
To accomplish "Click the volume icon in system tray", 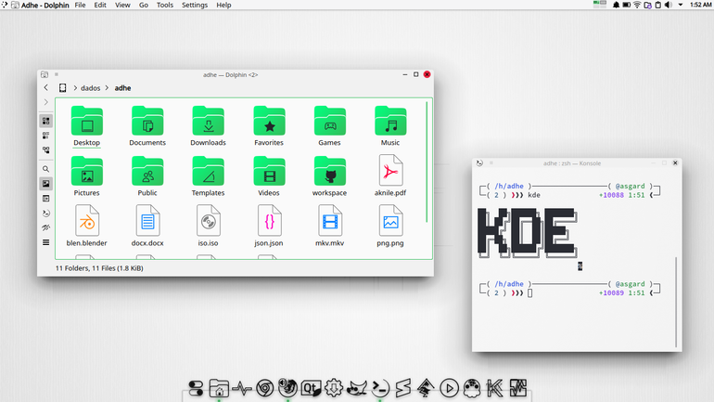I will 668,5.
